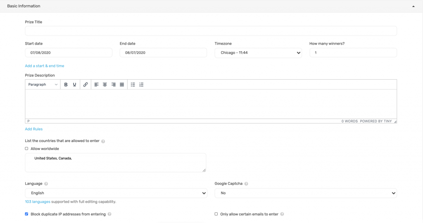Image resolution: width=423 pixels, height=223 pixels.
Task: Insert a link via the toolbar
Action: pyautogui.click(x=86, y=85)
